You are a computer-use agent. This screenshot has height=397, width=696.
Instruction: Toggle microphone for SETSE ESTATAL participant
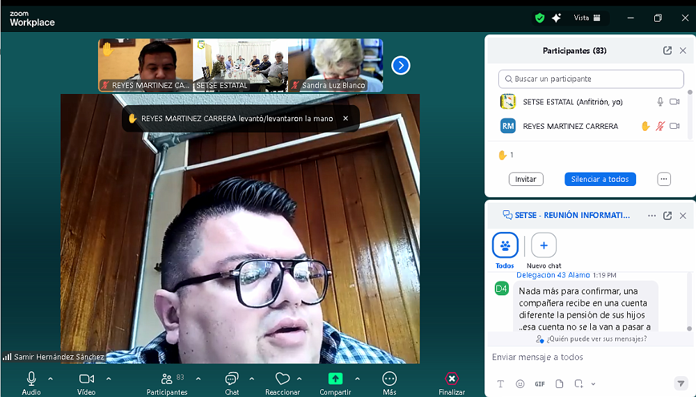660,102
